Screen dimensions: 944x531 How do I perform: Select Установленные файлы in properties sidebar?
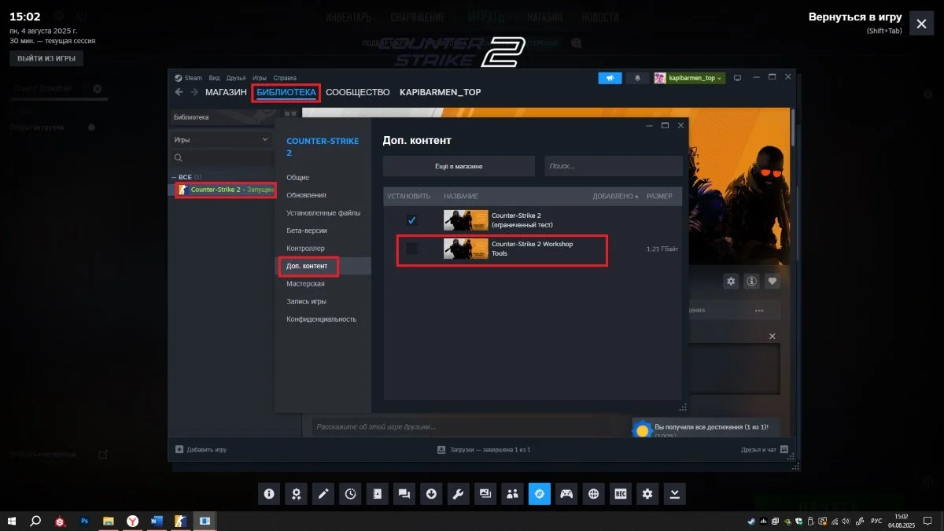pyautogui.click(x=323, y=213)
